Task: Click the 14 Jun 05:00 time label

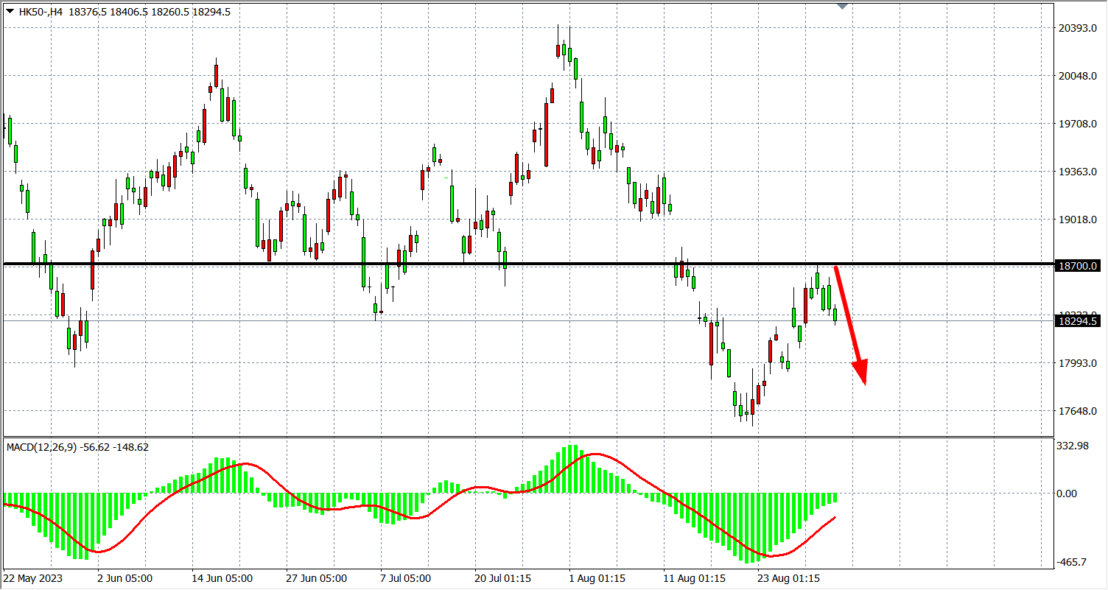Action: click(222, 578)
